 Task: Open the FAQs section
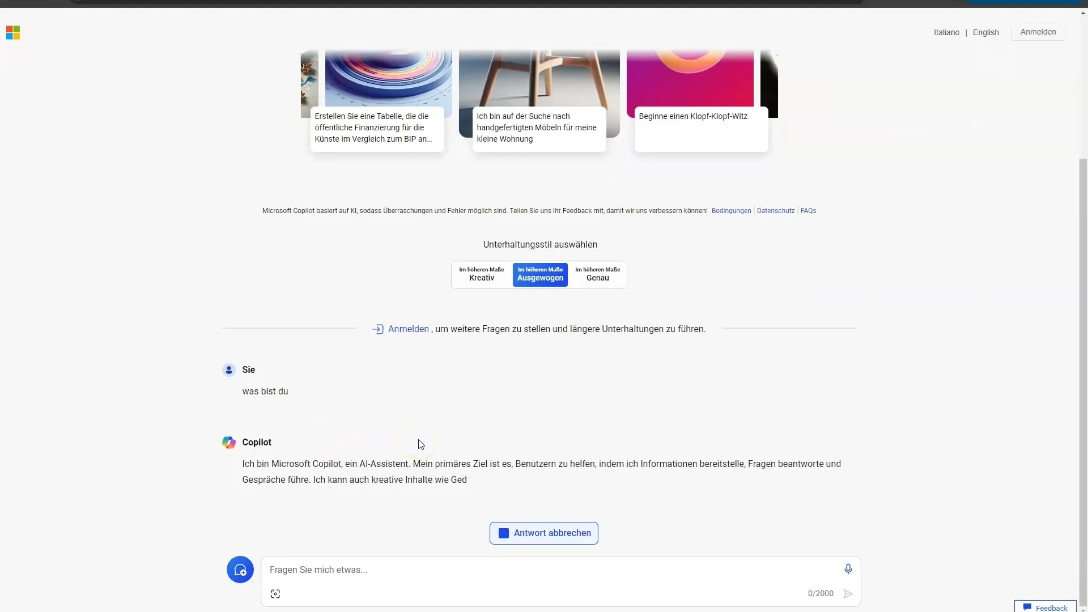(807, 210)
